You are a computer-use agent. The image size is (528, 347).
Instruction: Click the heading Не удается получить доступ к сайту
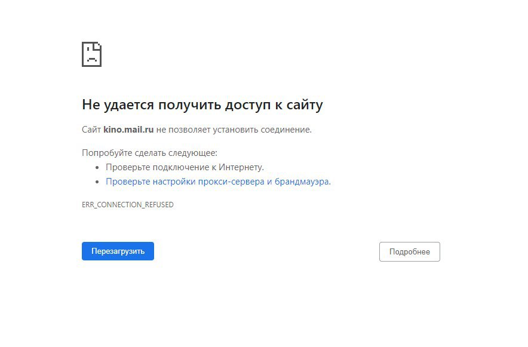click(202, 105)
